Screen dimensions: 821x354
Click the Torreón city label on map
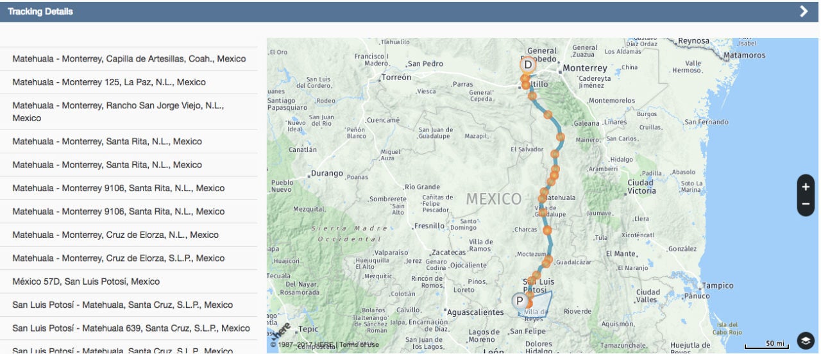pyautogui.click(x=396, y=77)
